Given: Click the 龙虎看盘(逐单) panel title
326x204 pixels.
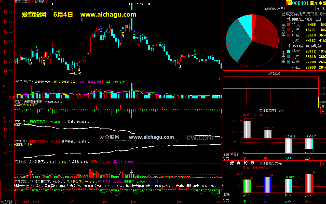Looking at the screenshot, I should point(274,8).
